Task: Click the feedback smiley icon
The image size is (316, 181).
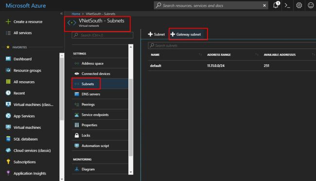Action: 311,5
